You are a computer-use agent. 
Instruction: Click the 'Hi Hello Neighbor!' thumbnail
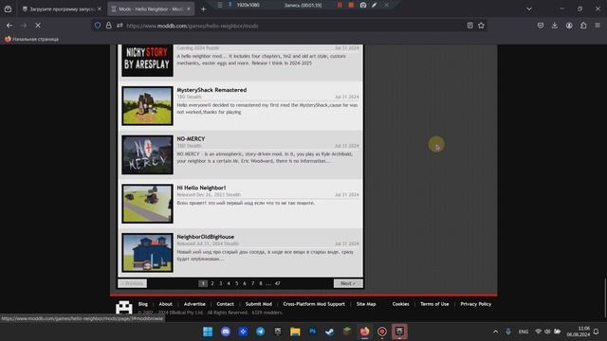147,204
